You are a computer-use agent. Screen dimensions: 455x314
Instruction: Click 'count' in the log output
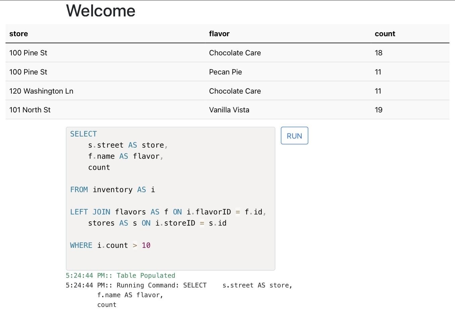[107, 305]
